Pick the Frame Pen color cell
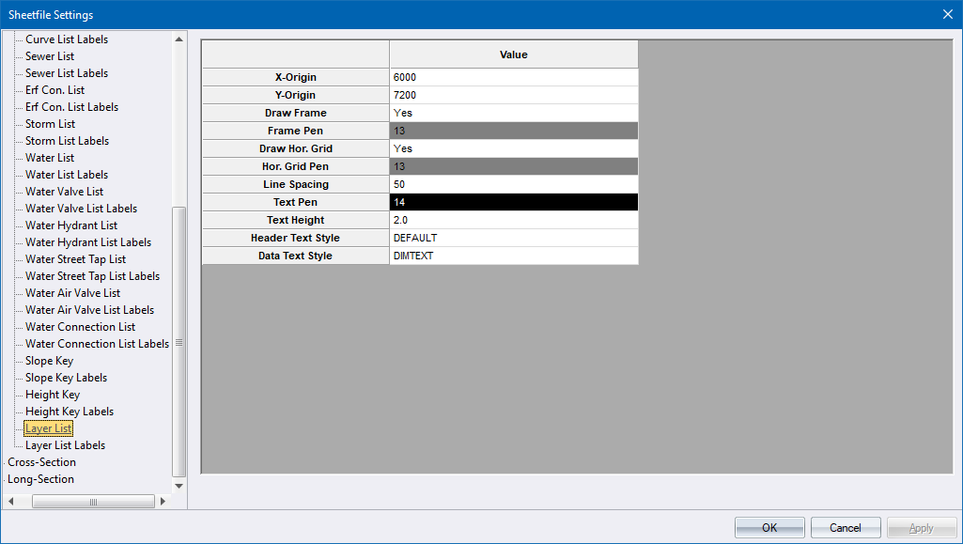Screen dimensions: 963x544 [x=513, y=131]
